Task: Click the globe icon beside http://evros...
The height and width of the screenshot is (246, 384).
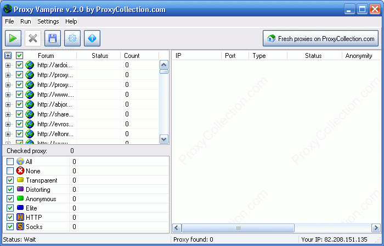Action: 30,124
